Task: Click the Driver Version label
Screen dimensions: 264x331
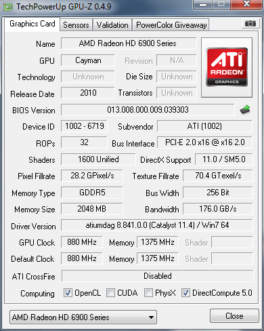Action: pyautogui.click(x=33, y=227)
